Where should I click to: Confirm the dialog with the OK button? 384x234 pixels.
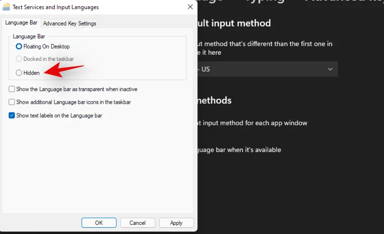coord(99,223)
